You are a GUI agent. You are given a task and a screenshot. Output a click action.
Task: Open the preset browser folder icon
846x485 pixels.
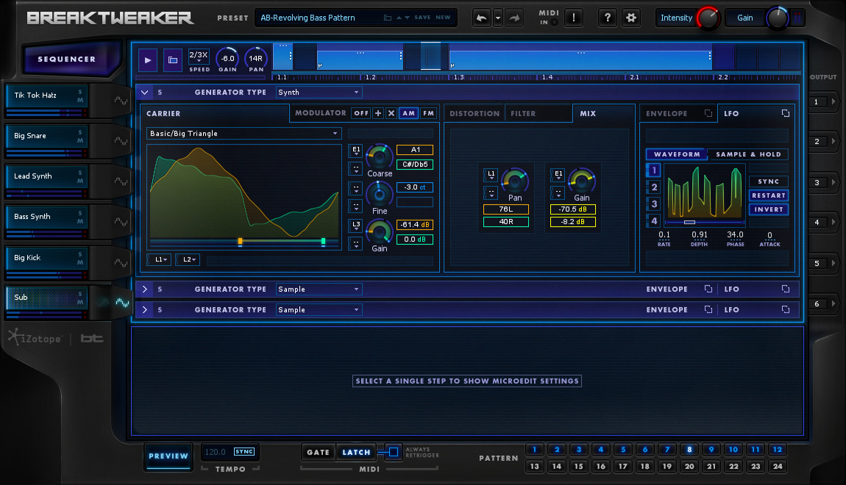click(x=388, y=18)
